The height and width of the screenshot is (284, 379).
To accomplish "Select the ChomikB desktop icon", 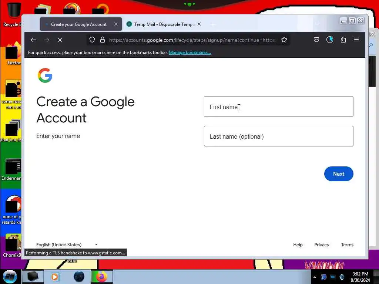I will click(x=12, y=246).
